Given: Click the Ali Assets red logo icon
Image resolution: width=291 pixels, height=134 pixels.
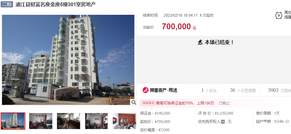Looking at the screenshot, I should pyautogui.click(x=145, y=90).
